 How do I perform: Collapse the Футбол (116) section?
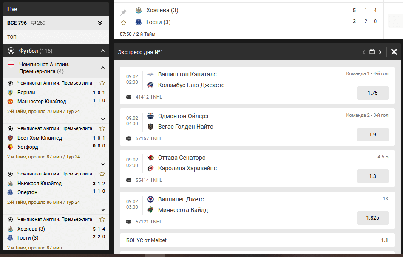tap(103, 51)
